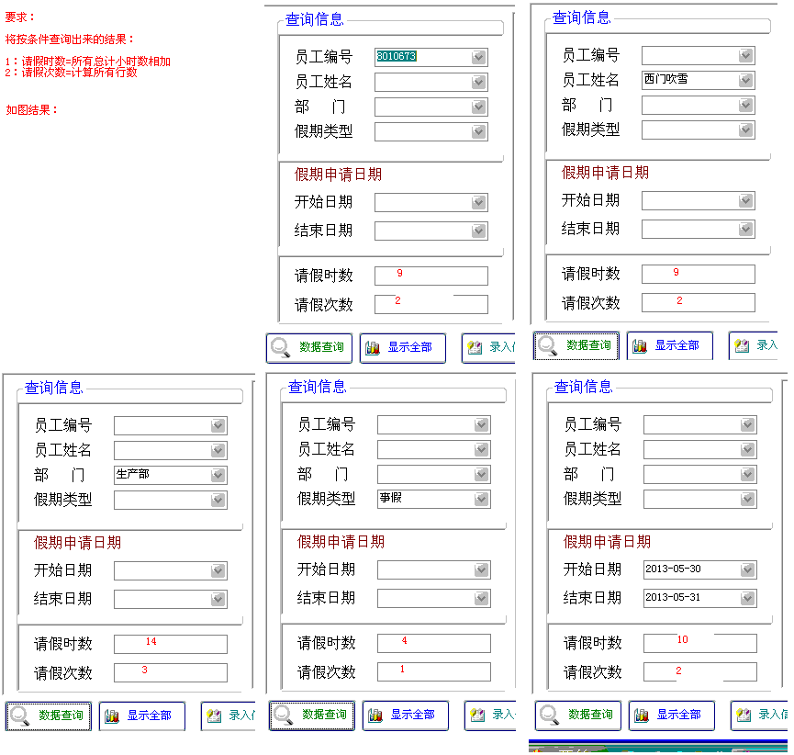Click 录入 button in the 生产部 panel
Screen dimensions: 794x755
(x=229, y=716)
